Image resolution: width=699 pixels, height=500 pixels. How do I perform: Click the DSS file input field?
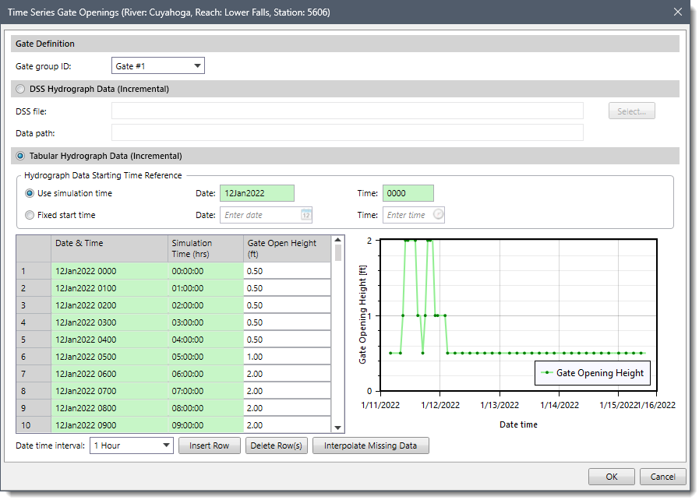click(348, 111)
